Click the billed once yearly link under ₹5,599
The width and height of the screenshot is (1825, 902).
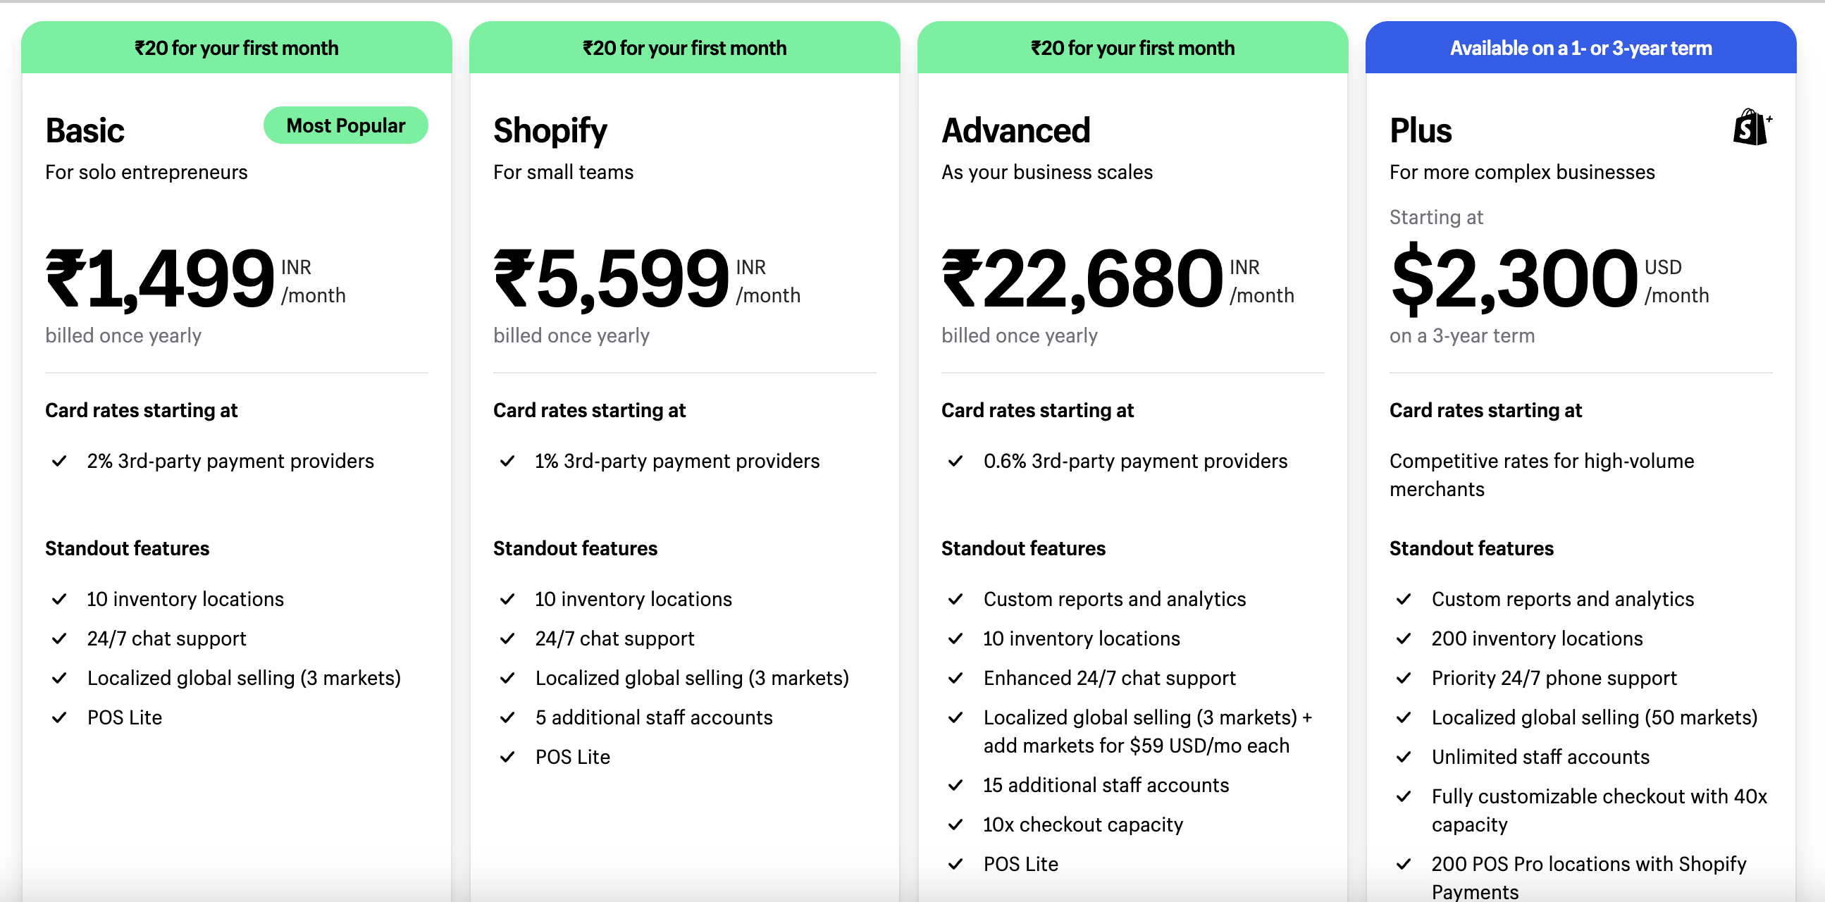pos(571,335)
